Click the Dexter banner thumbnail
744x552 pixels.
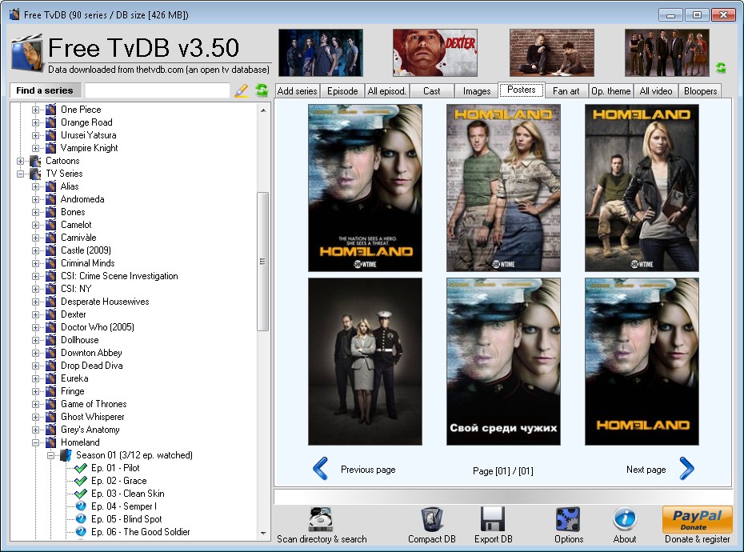(434, 53)
